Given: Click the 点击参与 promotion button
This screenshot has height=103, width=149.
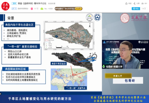Looking at the screenshot, I should click(x=79, y=9).
